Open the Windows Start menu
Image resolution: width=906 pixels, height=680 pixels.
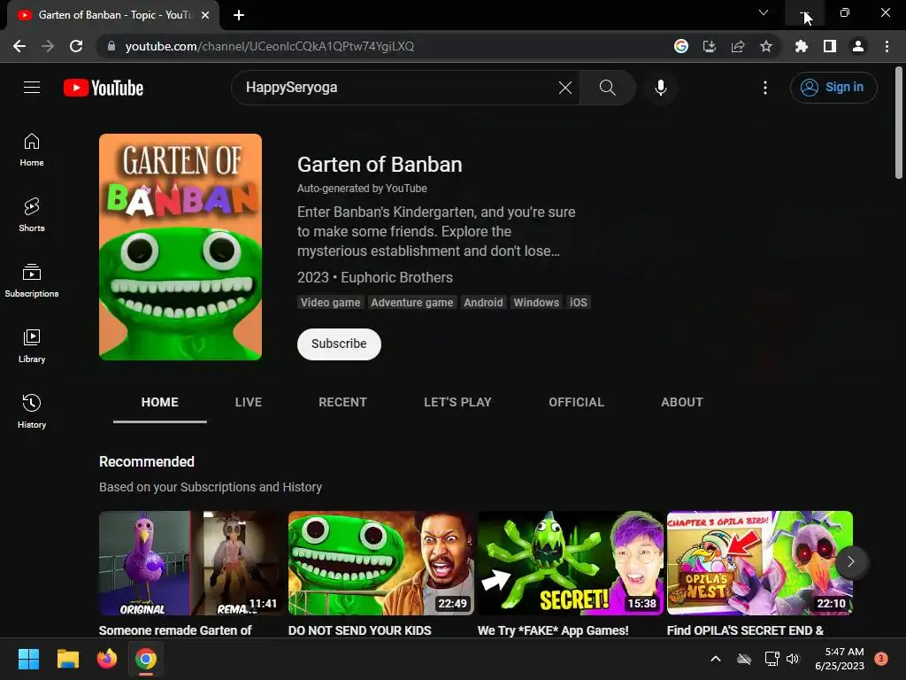pyautogui.click(x=28, y=659)
